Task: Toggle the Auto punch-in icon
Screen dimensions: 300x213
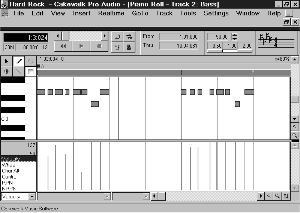Action: pyautogui.click(x=117, y=47)
